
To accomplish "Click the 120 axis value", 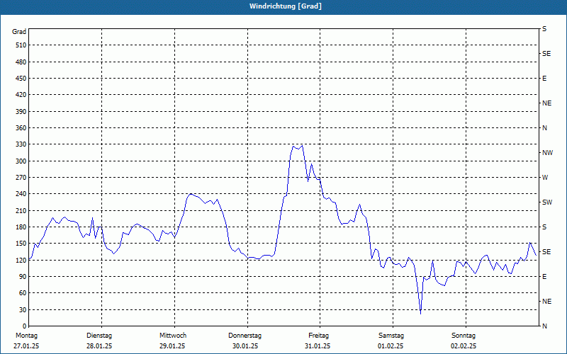I will click(21, 260).
